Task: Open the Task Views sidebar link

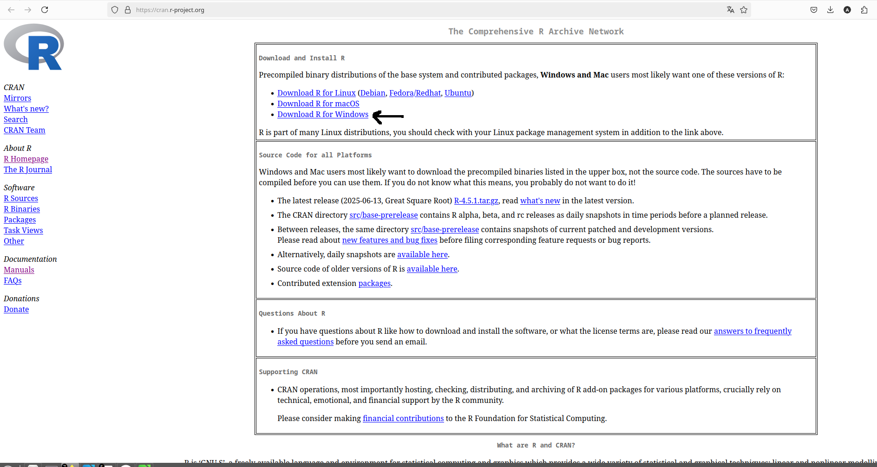Action: coord(23,231)
